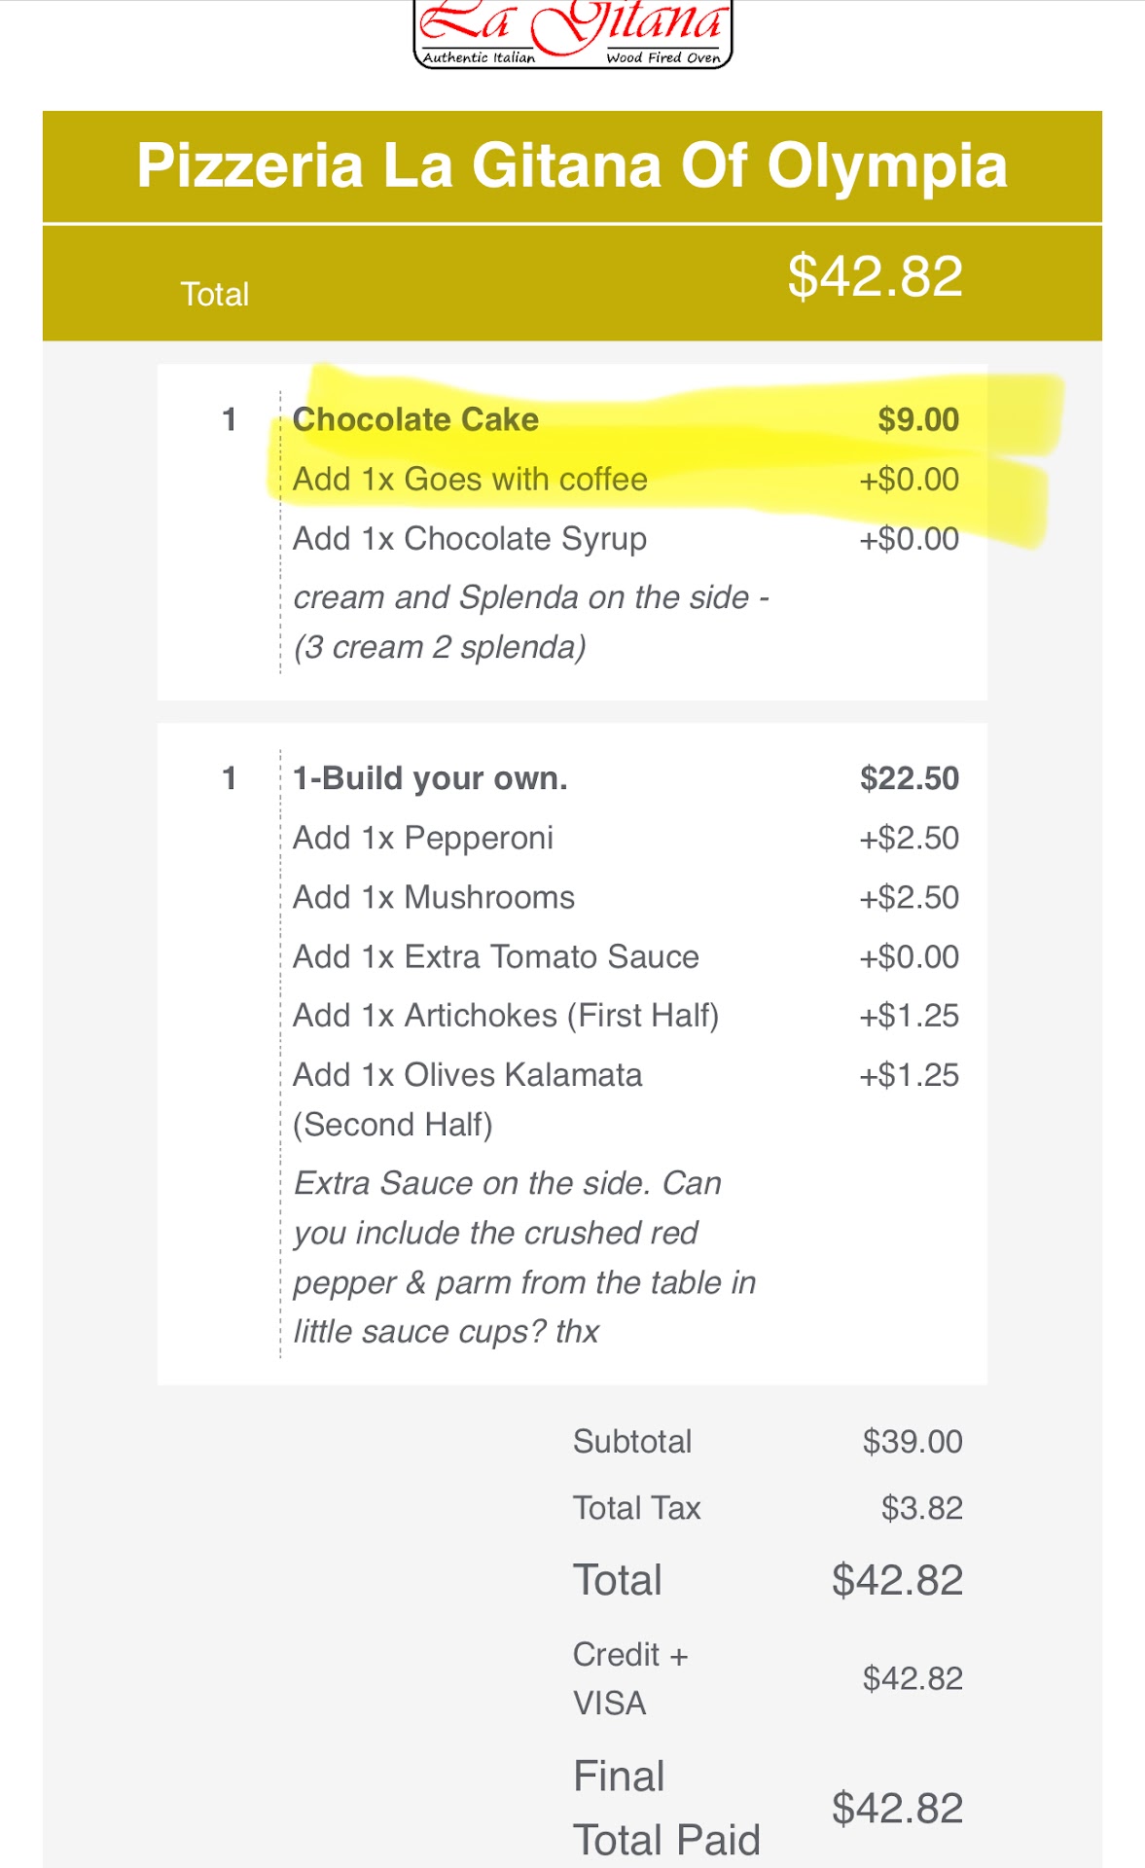Click the Extra Tomato Sauce add-on
Screen dimensions: 1145x1868
[x=496, y=957]
